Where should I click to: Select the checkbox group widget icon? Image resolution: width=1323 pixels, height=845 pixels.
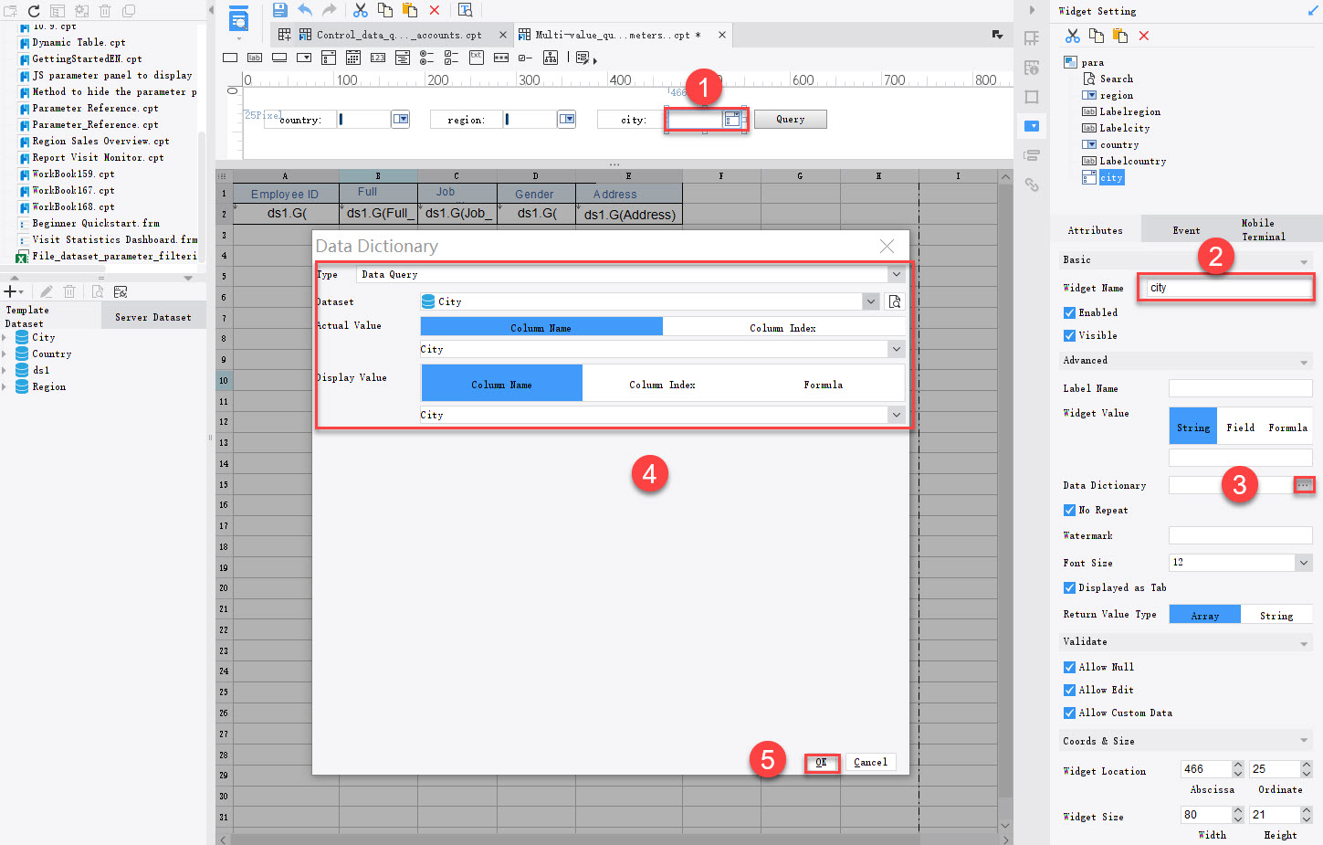[451, 57]
